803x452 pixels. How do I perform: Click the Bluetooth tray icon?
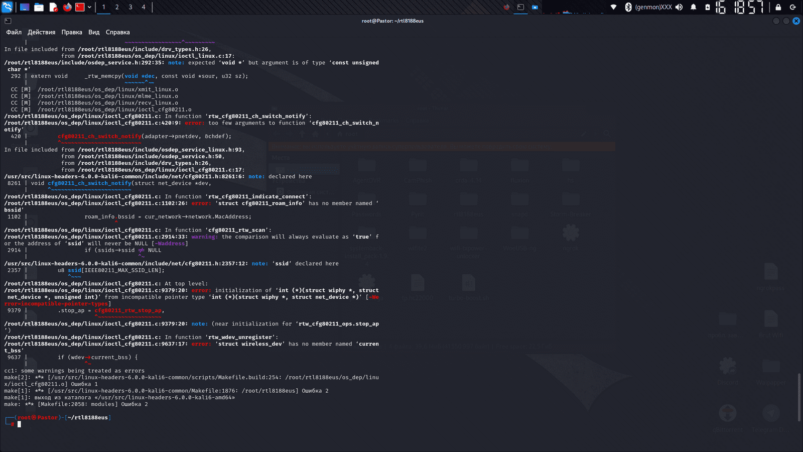point(628,7)
